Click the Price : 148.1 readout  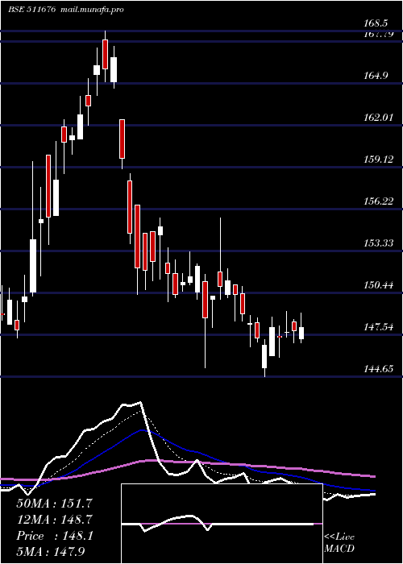(x=54, y=536)
